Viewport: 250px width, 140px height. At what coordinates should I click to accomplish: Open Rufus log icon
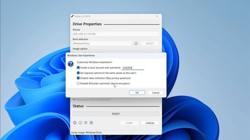coord(91,123)
